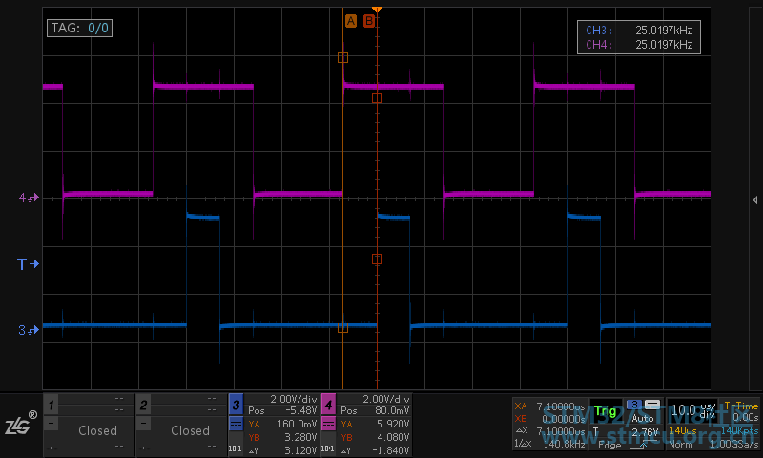Change the trigger source channel 3 badge

coord(634,405)
